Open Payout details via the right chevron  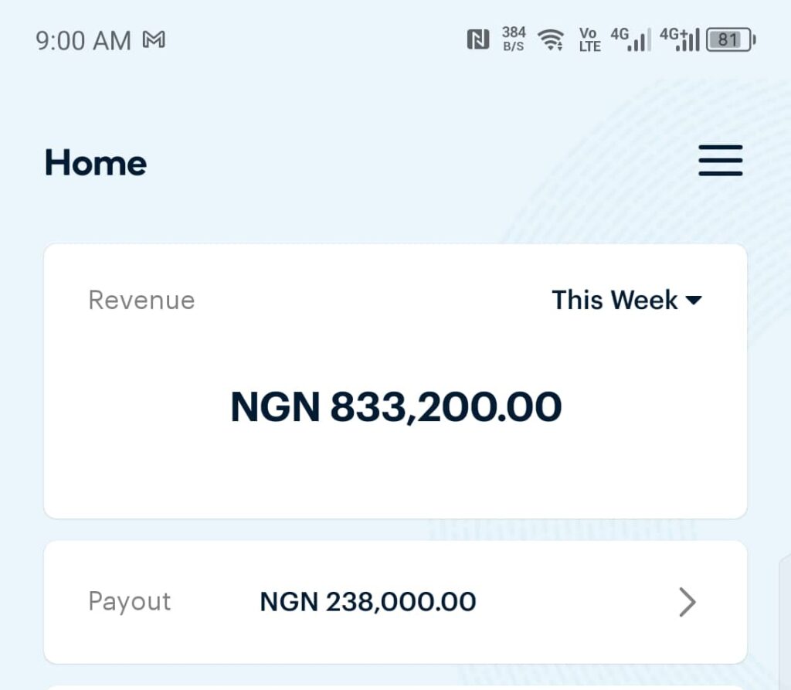687,602
